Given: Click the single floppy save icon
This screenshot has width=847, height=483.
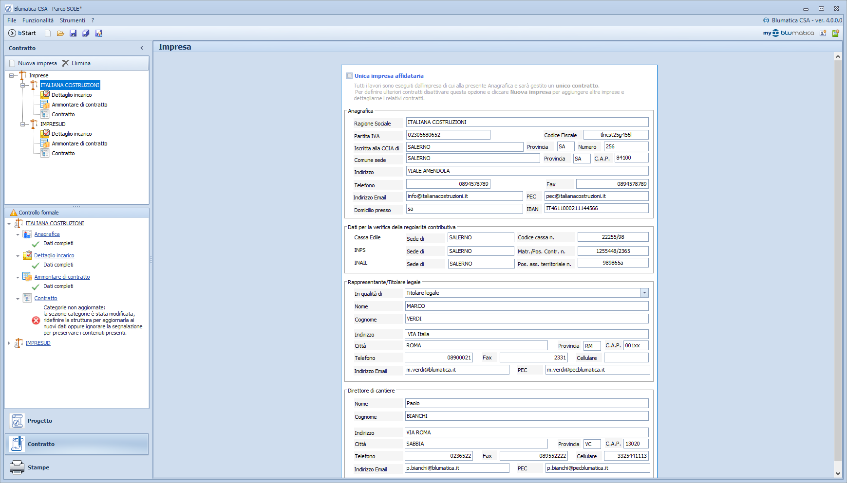Looking at the screenshot, I should pyautogui.click(x=73, y=33).
